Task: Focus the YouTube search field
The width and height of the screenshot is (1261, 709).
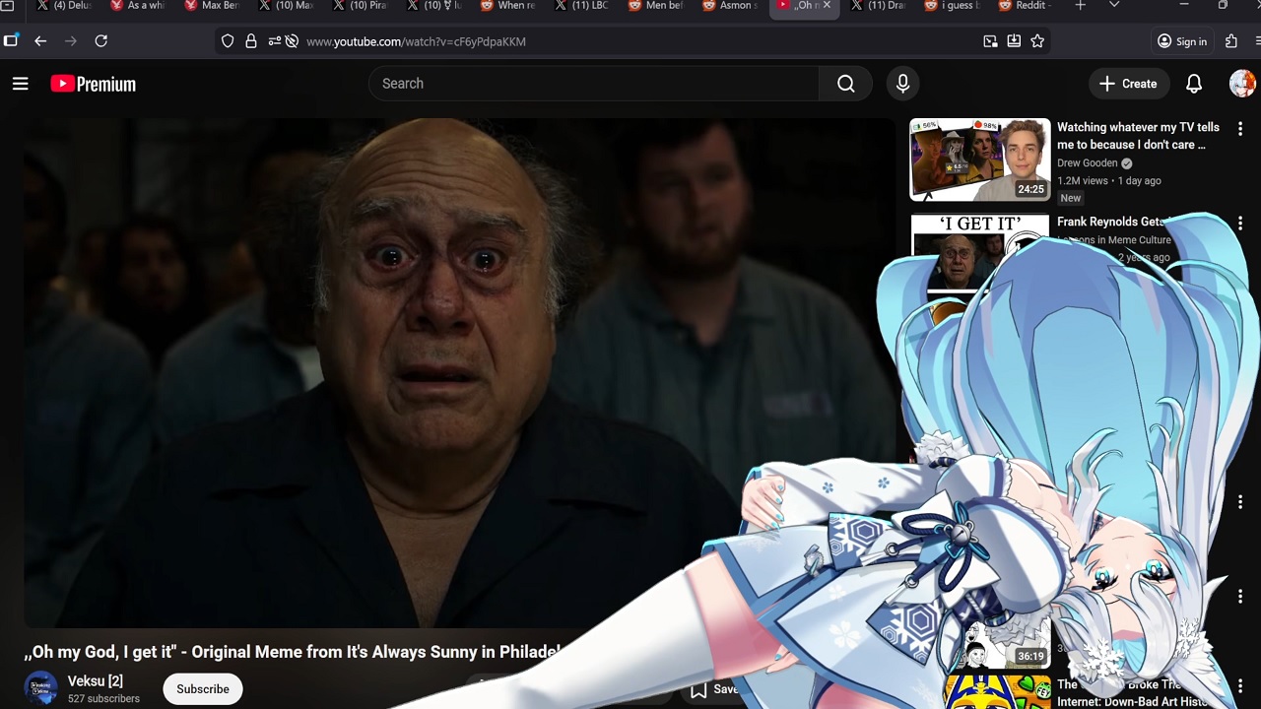Action: click(594, 84)
